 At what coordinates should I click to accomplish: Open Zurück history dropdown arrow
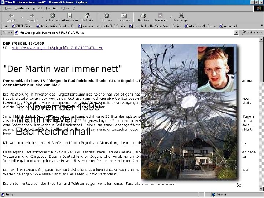pyautogui.click(x=22, y=17)
